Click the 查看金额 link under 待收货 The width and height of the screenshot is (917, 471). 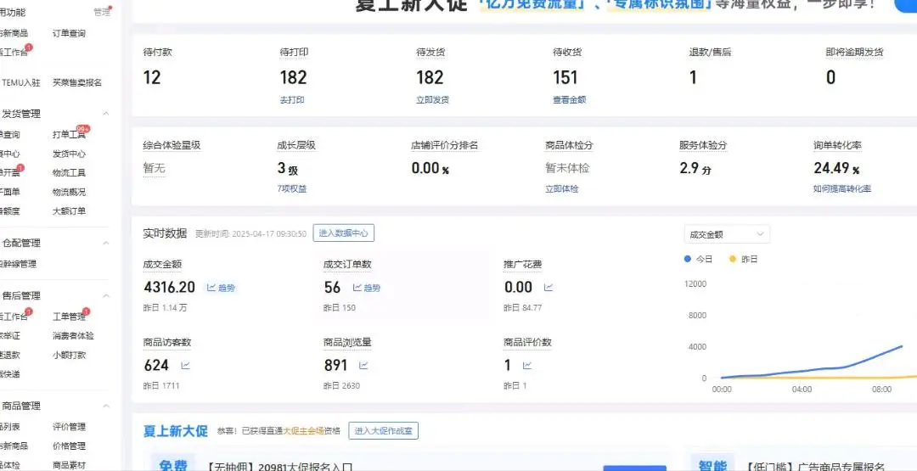tap(570, 100)
